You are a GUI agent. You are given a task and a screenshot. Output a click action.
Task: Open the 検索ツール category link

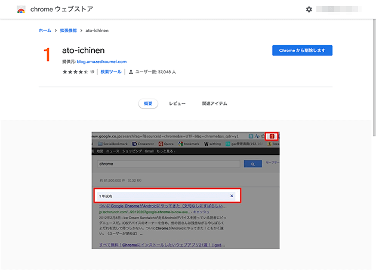pos(111,72)
